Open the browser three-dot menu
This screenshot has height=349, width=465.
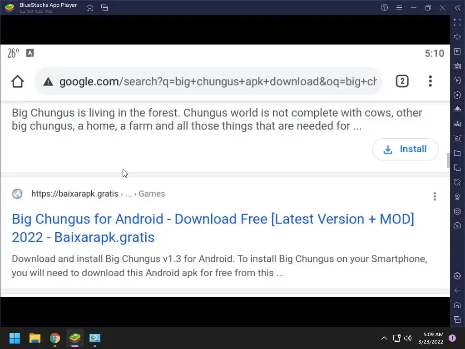[430, 81]
